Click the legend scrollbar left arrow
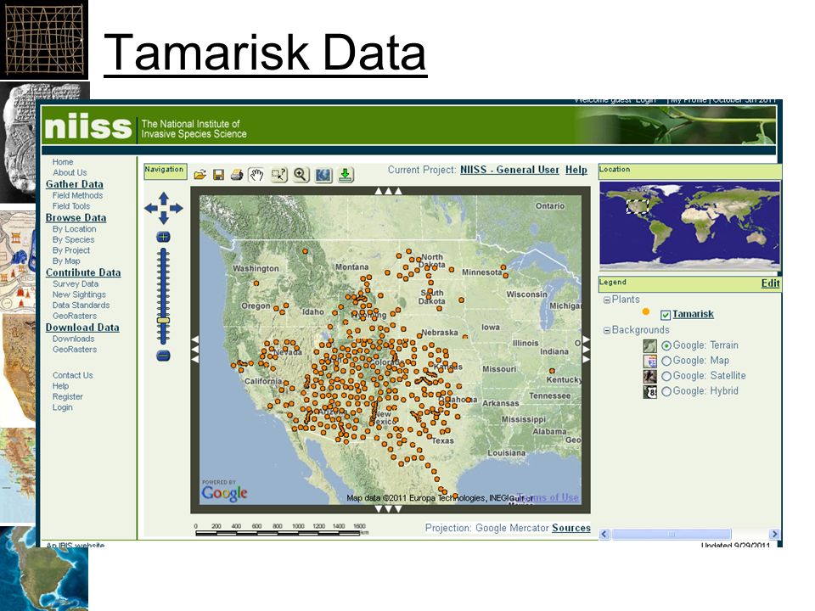815x611 pixels. pyautogui.click(x=604, y=534)
